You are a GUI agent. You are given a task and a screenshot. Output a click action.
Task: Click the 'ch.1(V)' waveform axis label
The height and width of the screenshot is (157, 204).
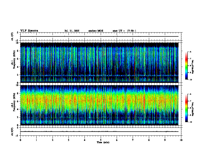12,36
